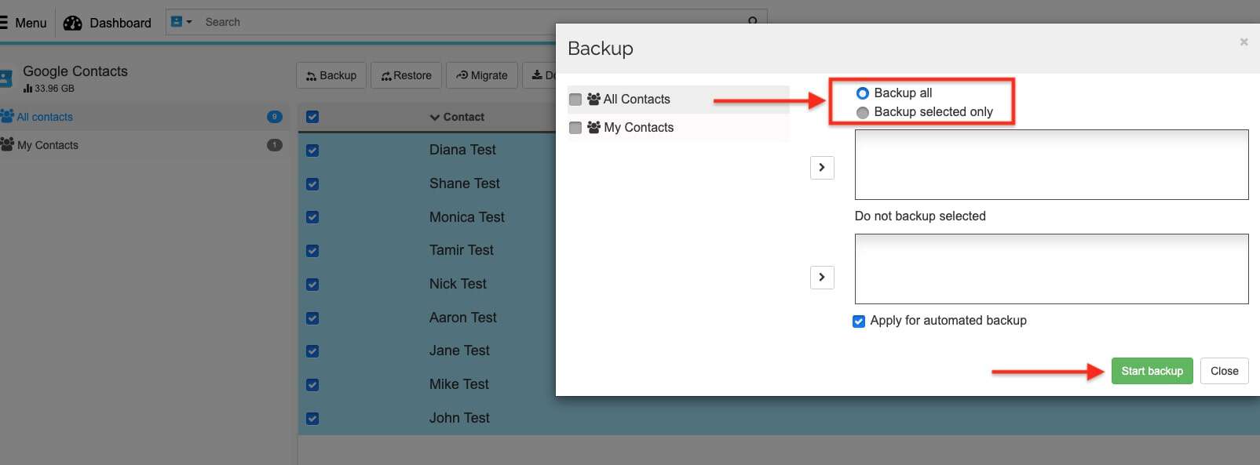Click the My Contacts group icon in dialog
Viewport: 1260px width, 465px height.
click(x=593, y=128)
